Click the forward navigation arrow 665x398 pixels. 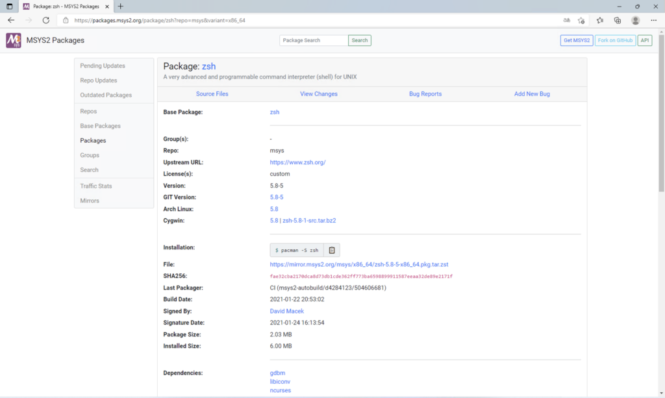click(29, 20)
